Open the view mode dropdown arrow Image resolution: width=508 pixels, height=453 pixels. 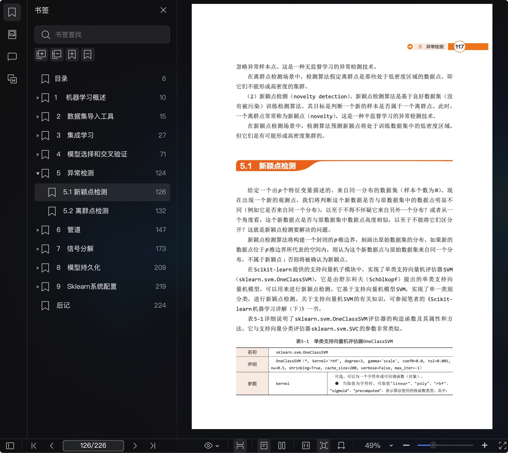[x=217, y=446]
